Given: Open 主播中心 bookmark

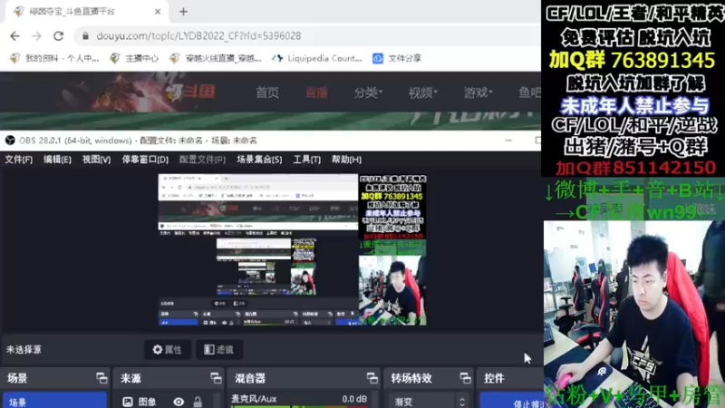Looking at the screenshot, I should click(x=134, y=58).
